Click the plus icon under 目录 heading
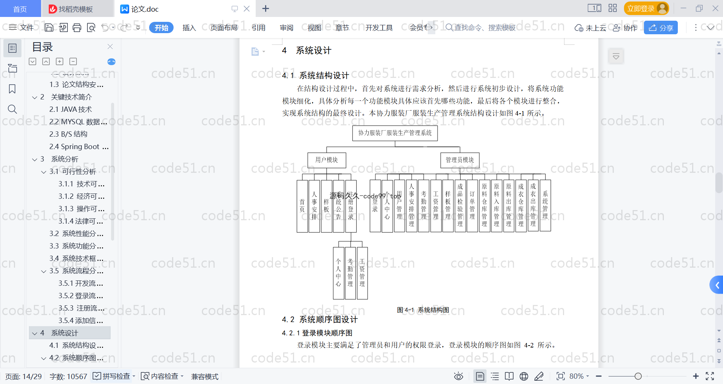723x384 pixels. (x=59, y=61)
